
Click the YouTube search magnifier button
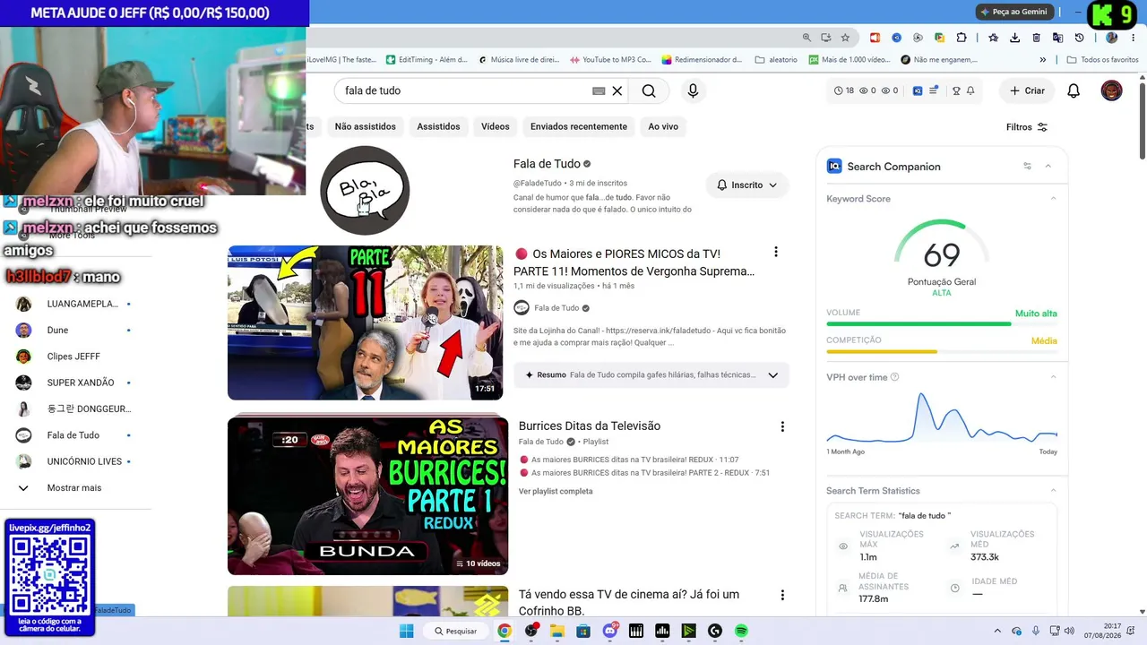coord(649,90)
